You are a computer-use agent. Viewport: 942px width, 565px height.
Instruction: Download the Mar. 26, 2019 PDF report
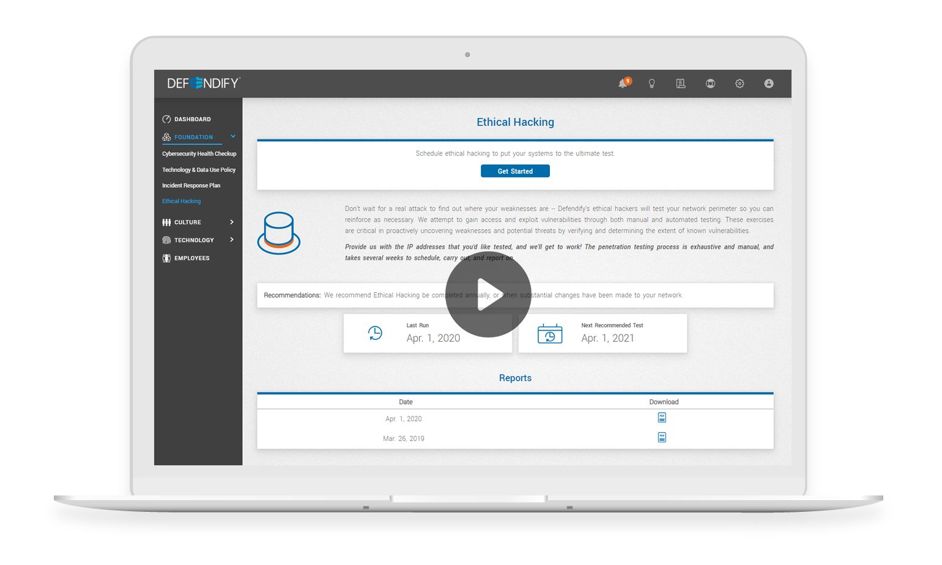pyautogui.click(x=662, y=437)
